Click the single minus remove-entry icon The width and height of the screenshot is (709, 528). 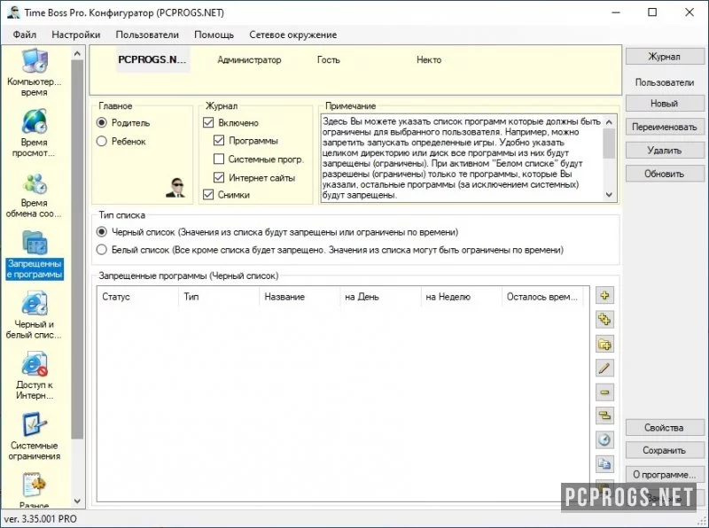tap(604, 392)
